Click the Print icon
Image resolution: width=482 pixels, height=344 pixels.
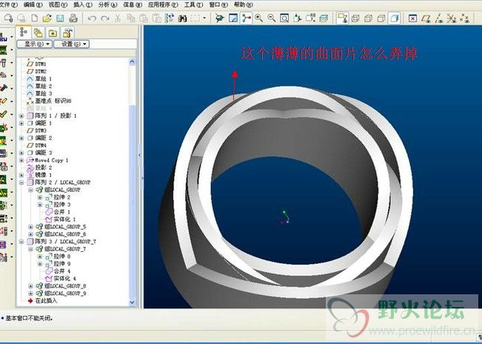click(73, 18)
